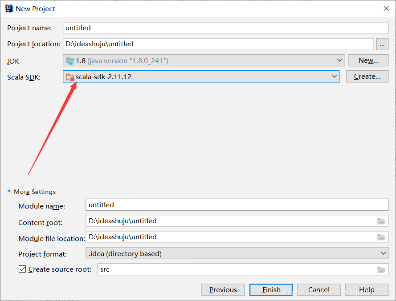Click the folder icon in Module file location field
396x301 pixels.
tap(381, 237)
